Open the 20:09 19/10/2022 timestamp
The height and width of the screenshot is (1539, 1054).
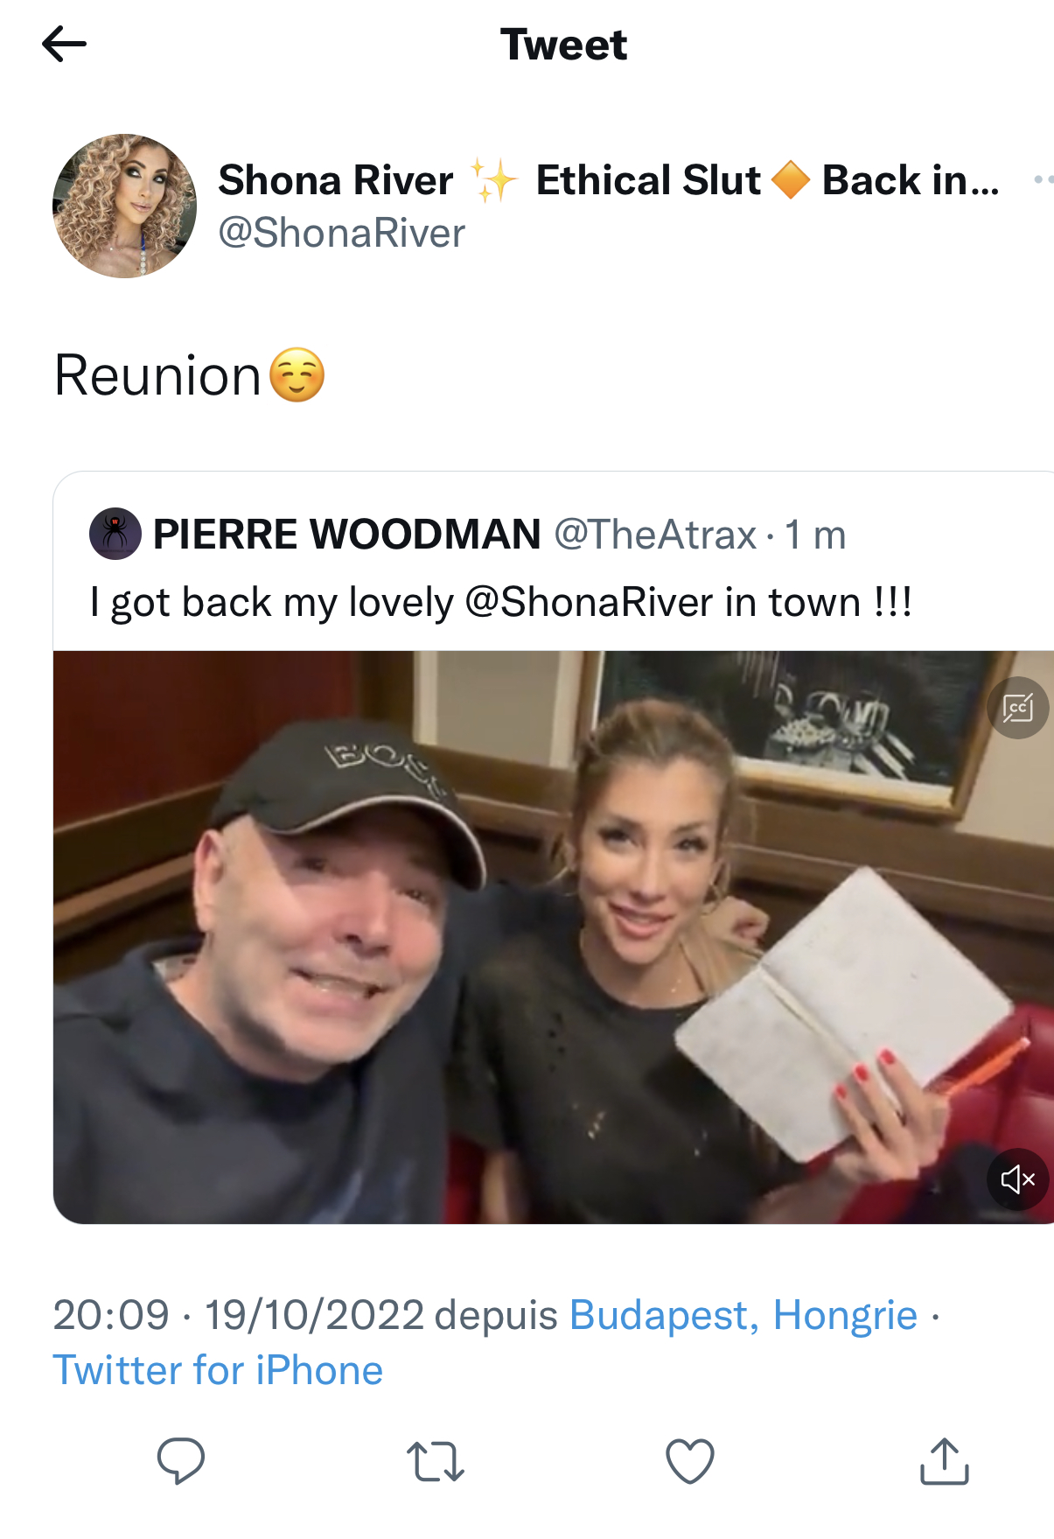(x=239, y=1315)
